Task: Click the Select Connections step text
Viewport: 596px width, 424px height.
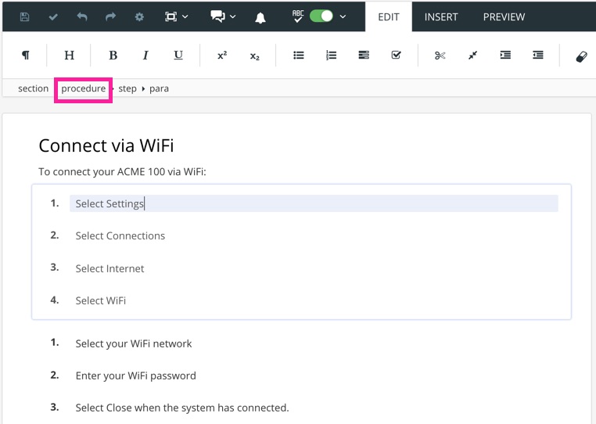Action: tap(120, 235)
